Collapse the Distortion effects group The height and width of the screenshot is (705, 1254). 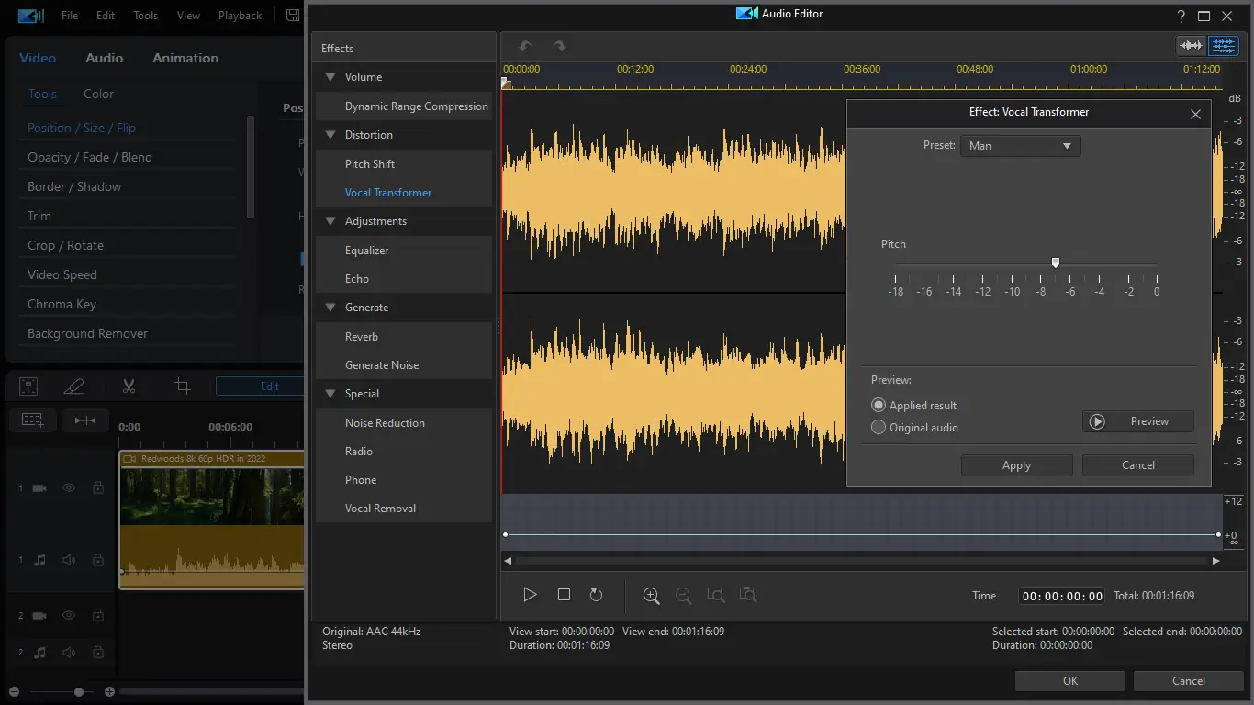pos(330,135)
